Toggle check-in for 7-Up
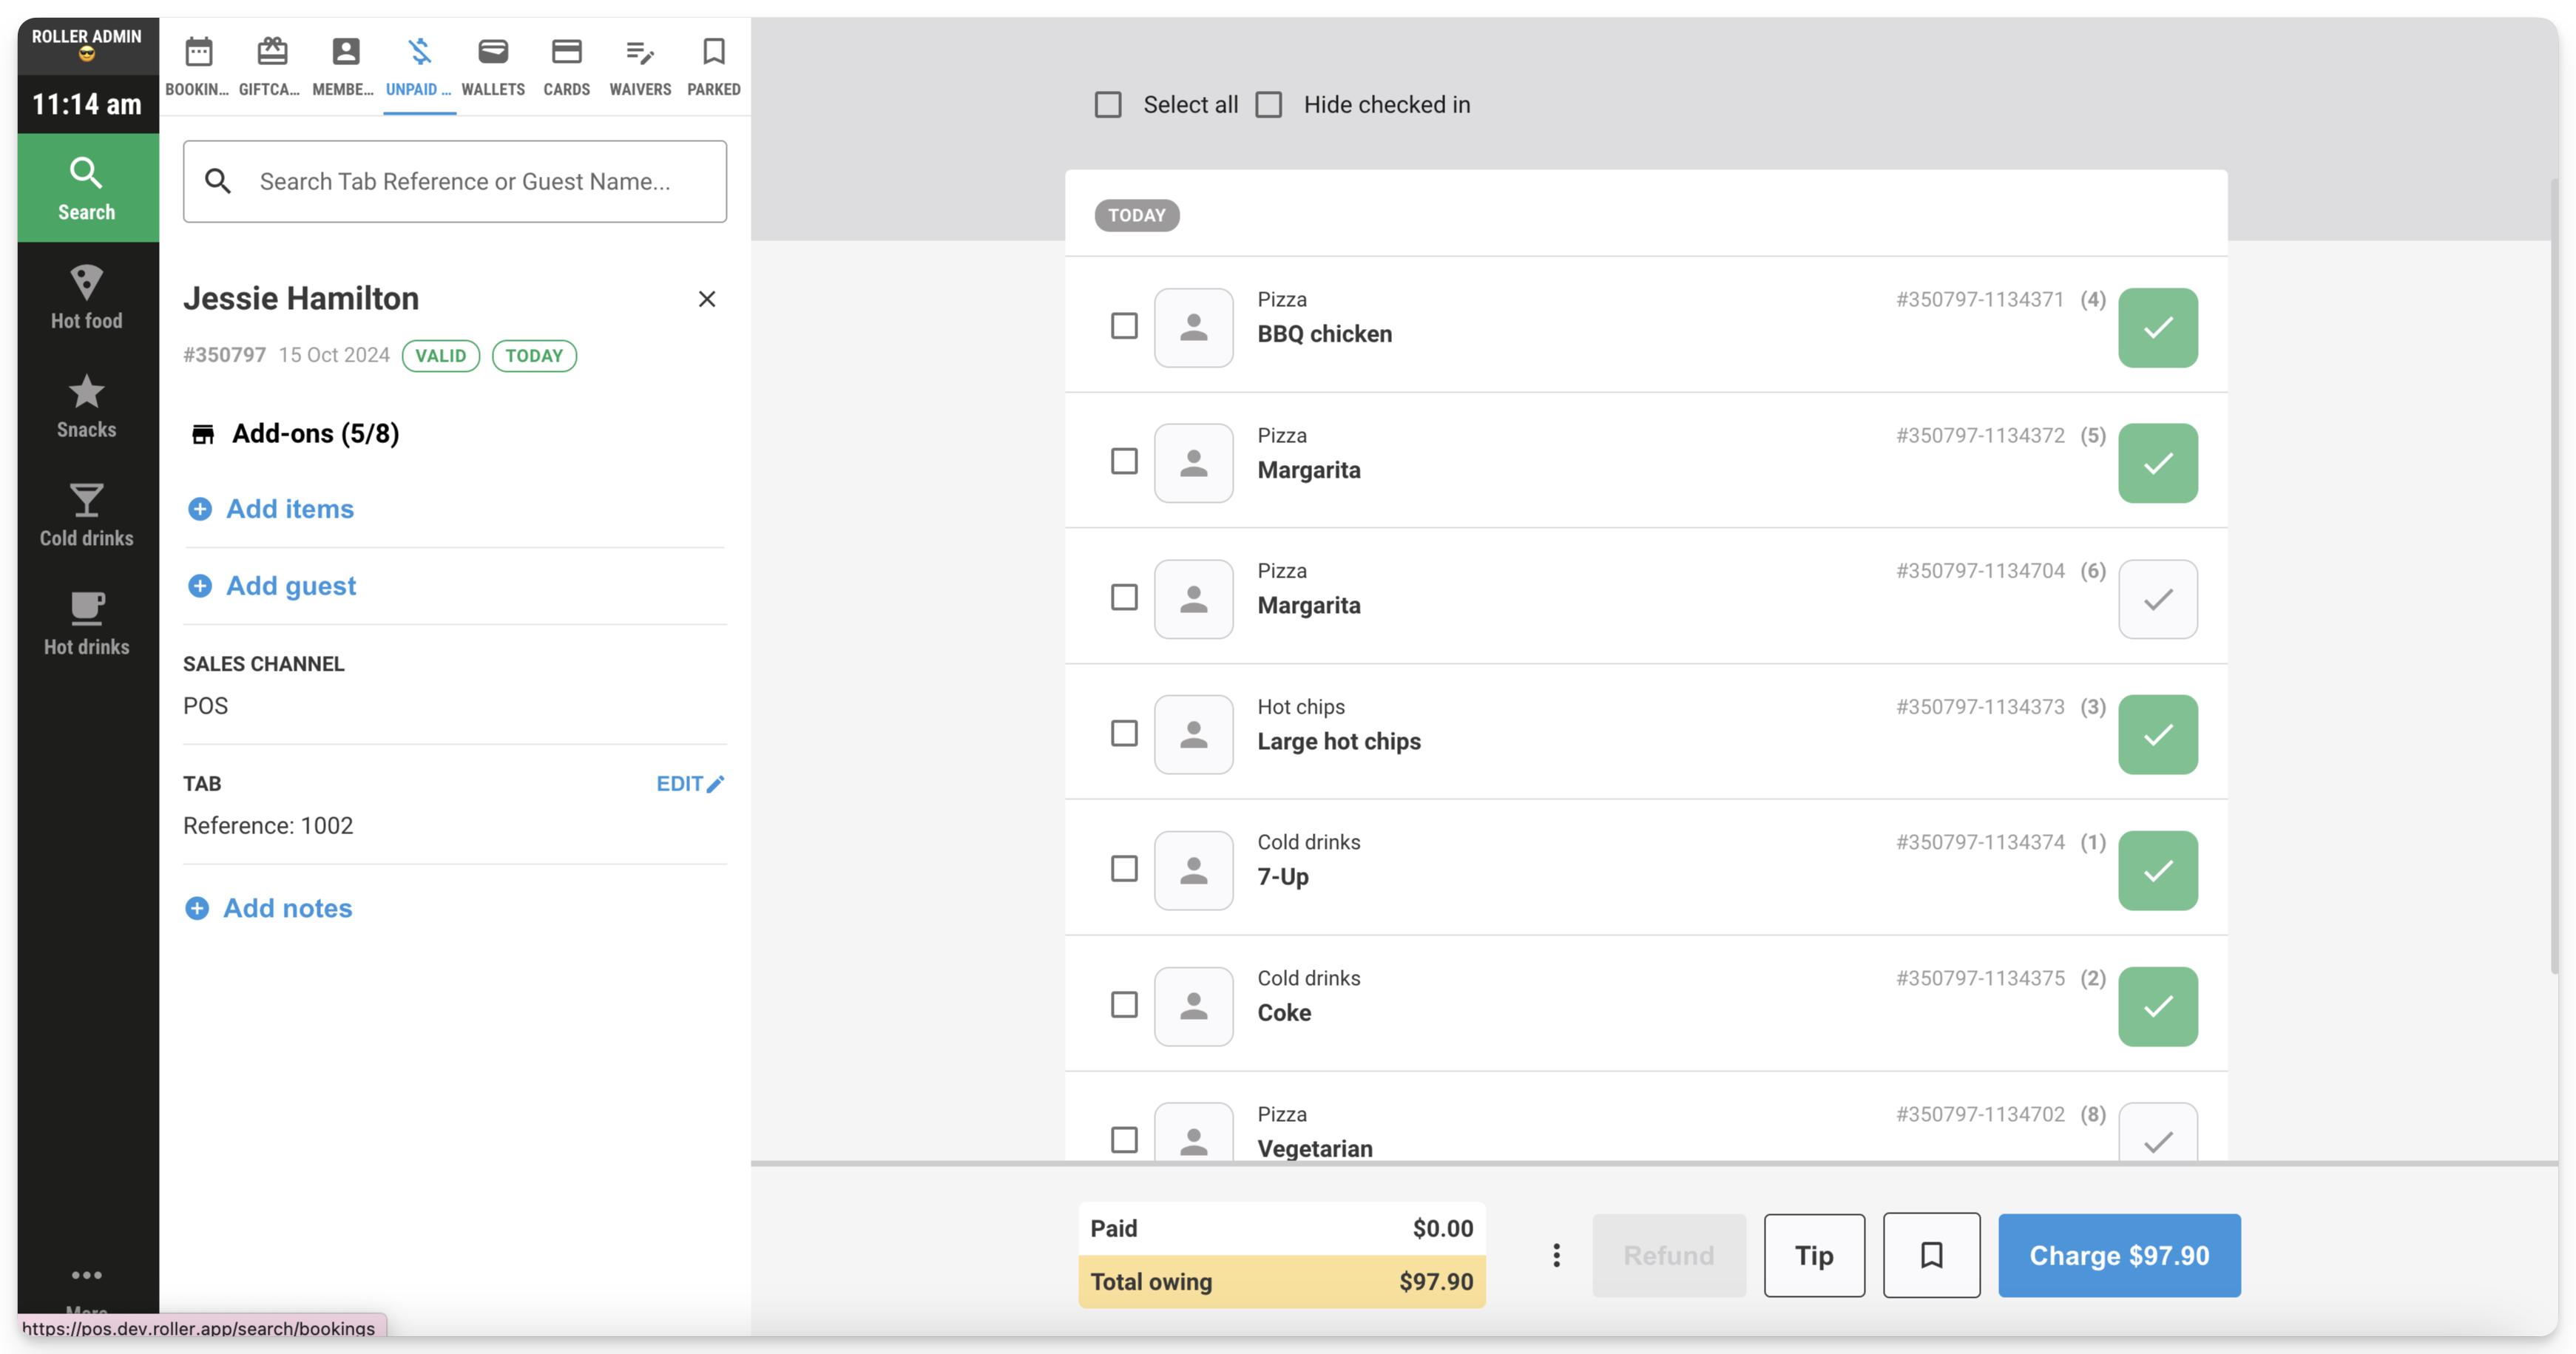Image resolution: width=2576 pixels, height=1354 pixels. point(2157,870)
